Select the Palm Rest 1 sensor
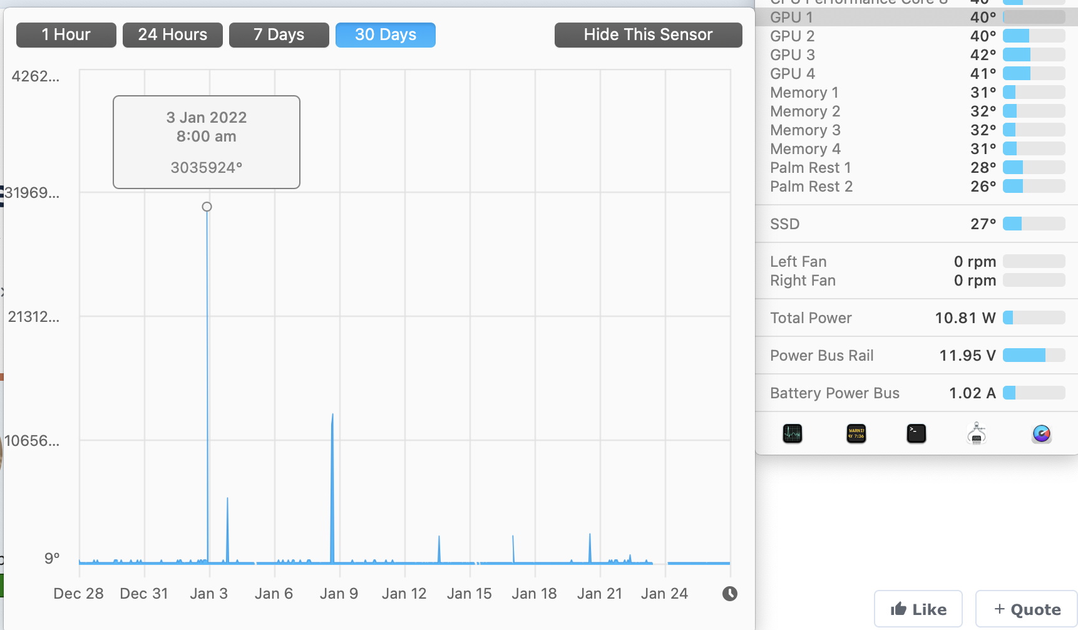1078x630 pixels. (916, 167)
